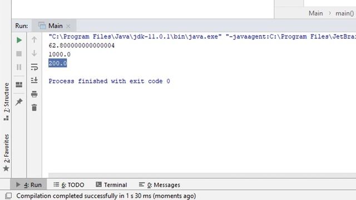Viewport: 356px width, 200px height.
Task: Clear console with the trash icon
Action: 34,107
